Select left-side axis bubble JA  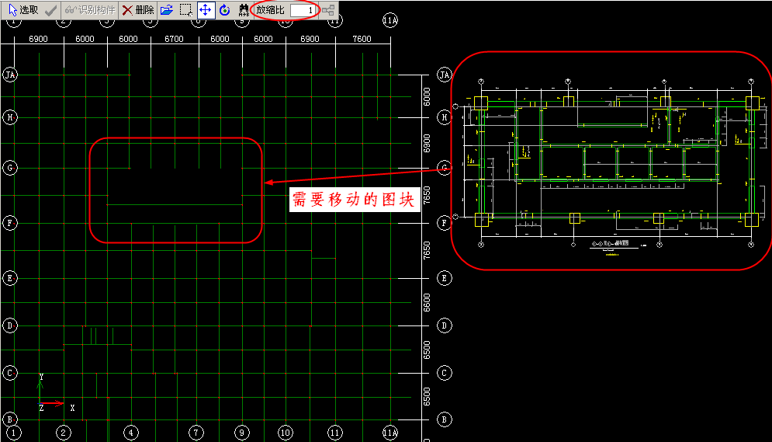[x=10, y=75]
